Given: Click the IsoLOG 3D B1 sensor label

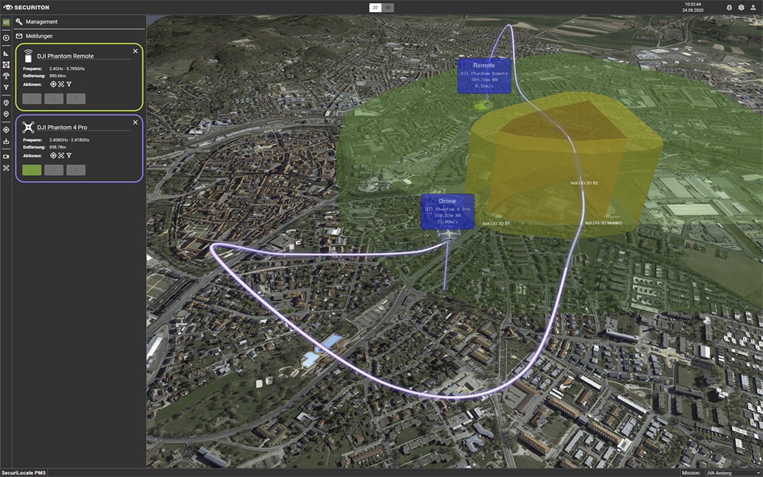Looking at the screenshot, I should point(496,224).
